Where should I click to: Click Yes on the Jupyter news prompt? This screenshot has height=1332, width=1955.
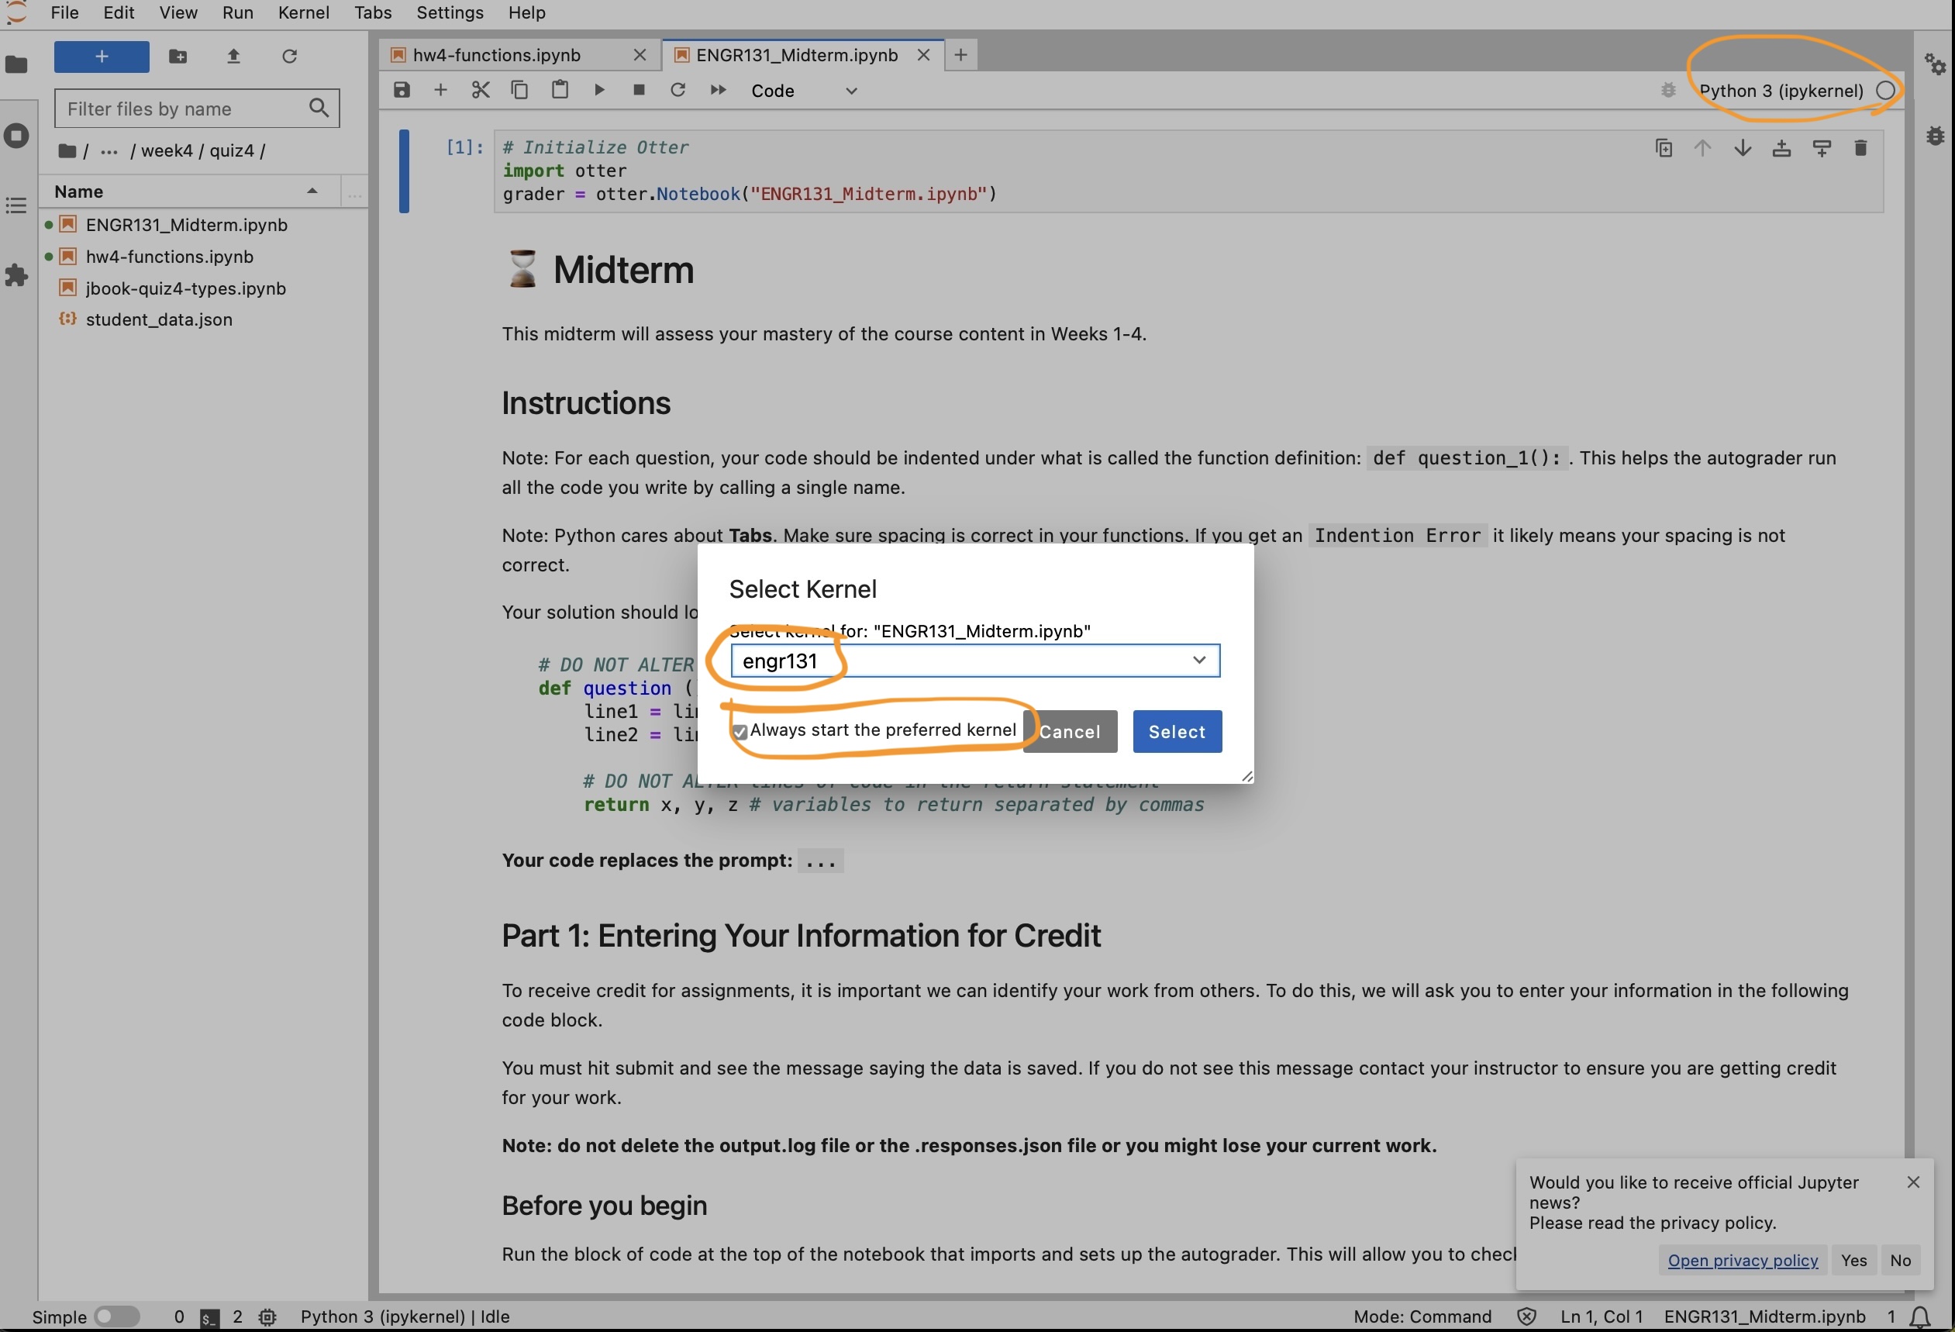1853,1261
